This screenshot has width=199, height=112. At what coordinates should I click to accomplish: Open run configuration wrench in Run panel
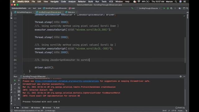15,84
